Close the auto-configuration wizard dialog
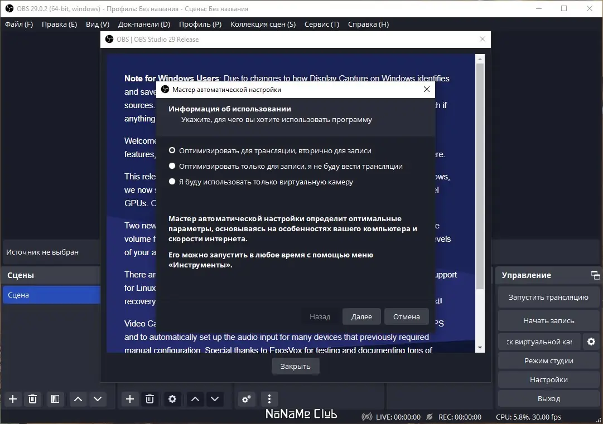The image size is (603, 424). click(427, 89)
